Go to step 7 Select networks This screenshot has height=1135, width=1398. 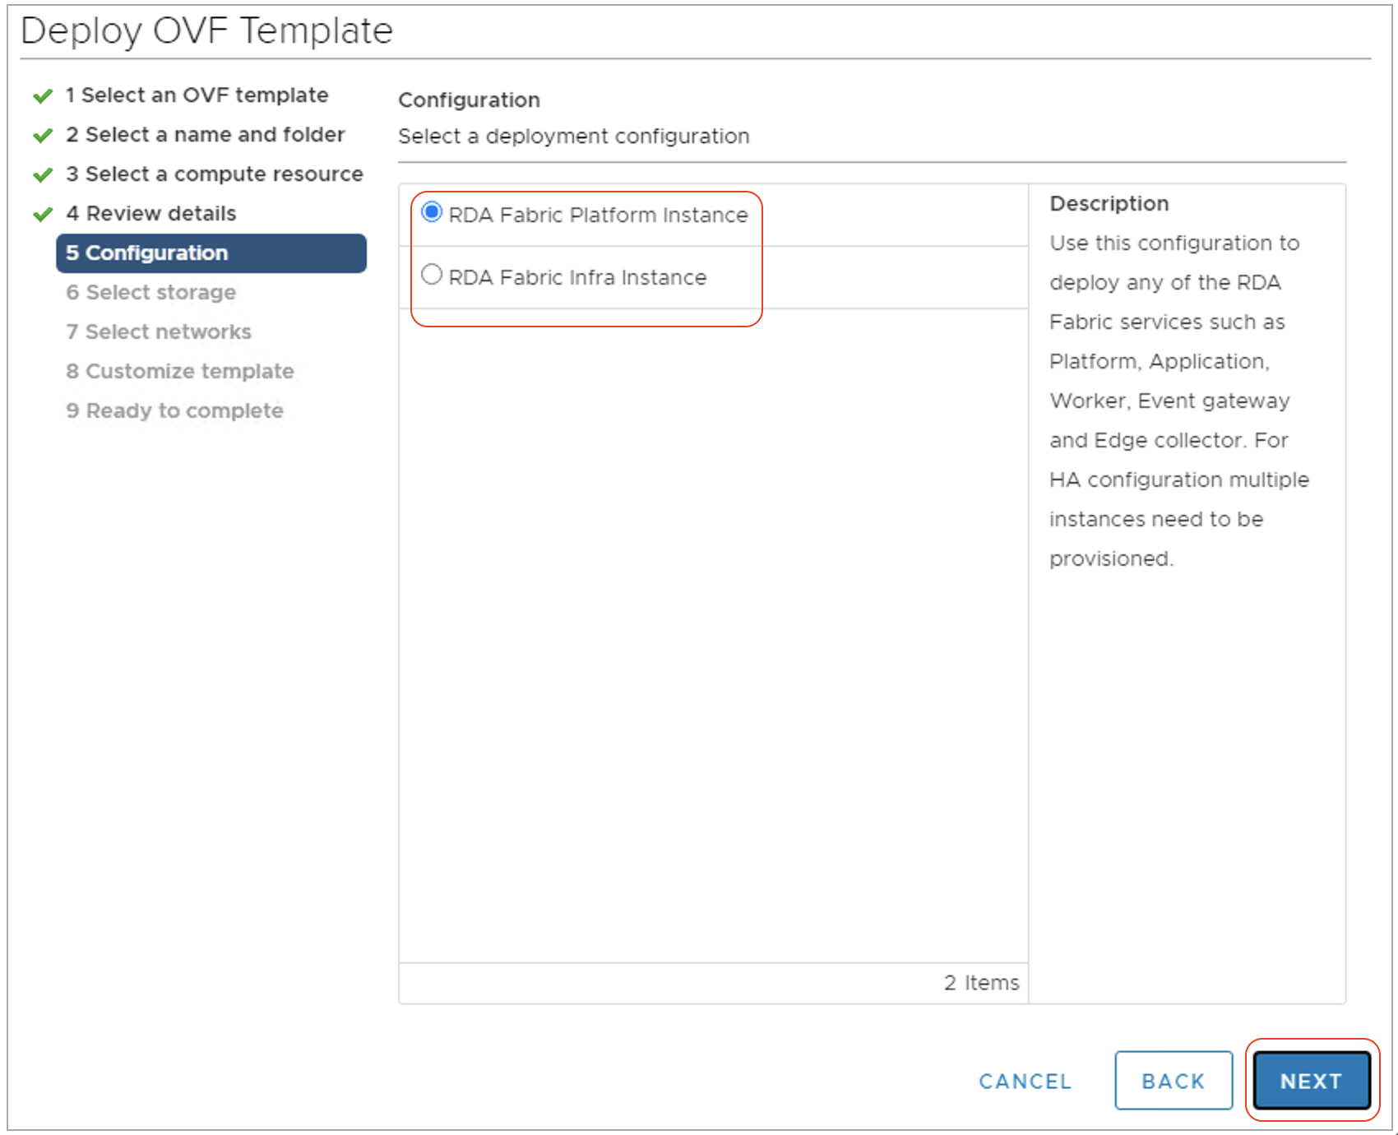pyautogui.click(x=159, y=331)
